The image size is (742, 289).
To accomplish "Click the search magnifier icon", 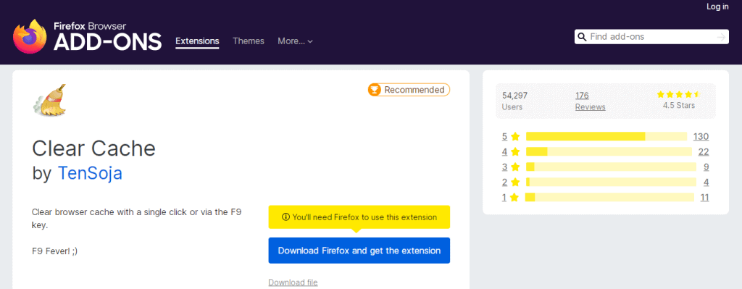I will 582,36.
